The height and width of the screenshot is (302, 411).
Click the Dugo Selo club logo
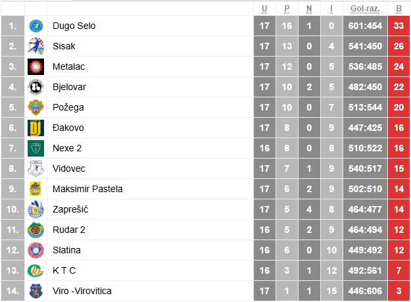[x=36, y=26]
